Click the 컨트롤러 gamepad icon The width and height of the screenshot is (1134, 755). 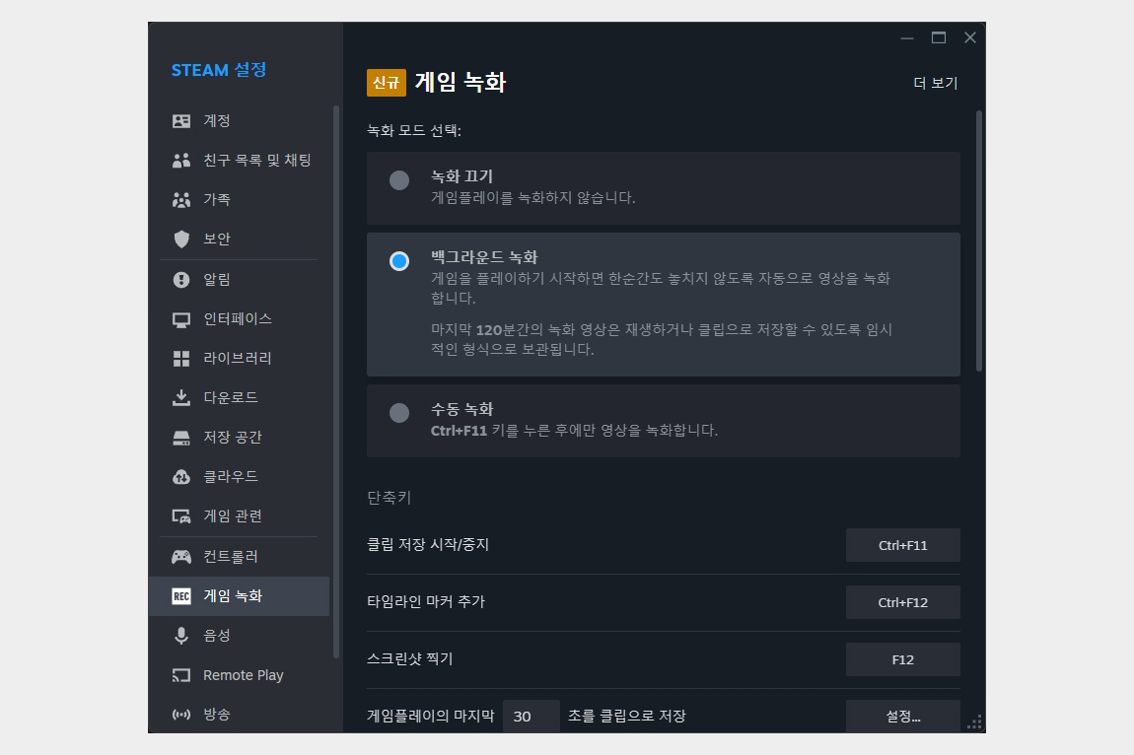pyautogui.click(x=180, y=557)
